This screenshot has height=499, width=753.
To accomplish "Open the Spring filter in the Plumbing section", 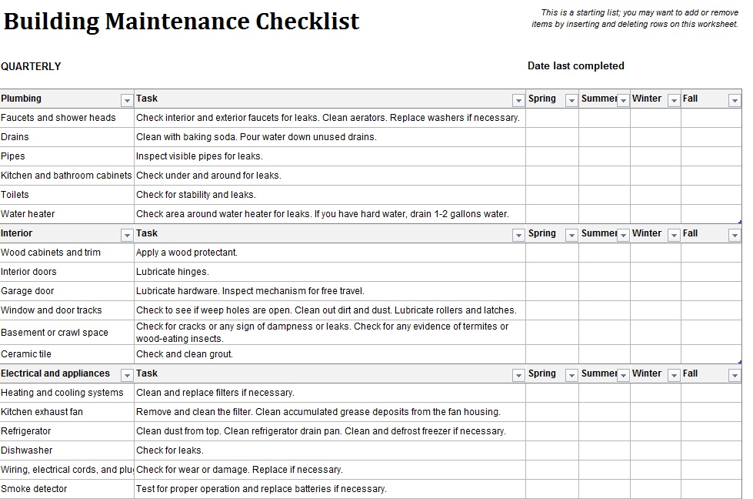I will coord(571,99).
